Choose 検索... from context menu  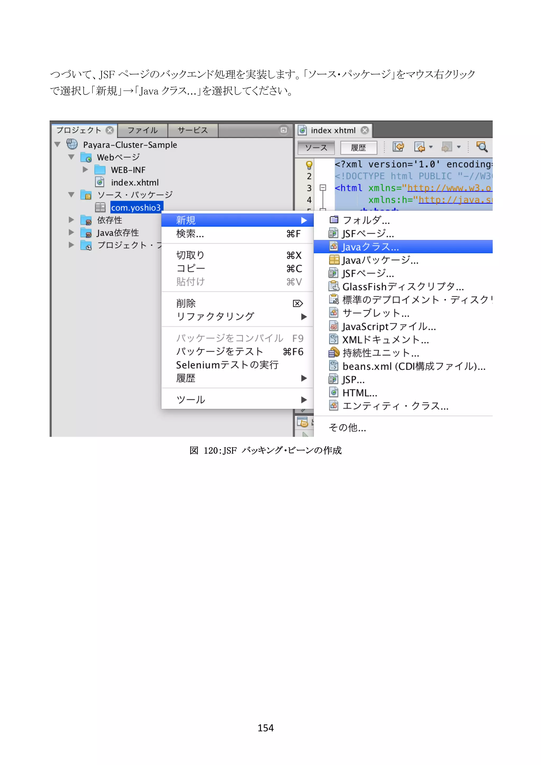(x=237, y=234)
